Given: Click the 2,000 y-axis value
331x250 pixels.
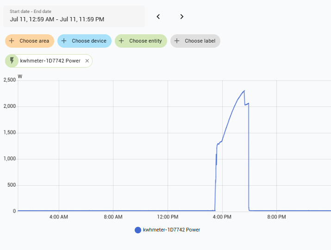Looking at the screenshot, I should (10, 106).
